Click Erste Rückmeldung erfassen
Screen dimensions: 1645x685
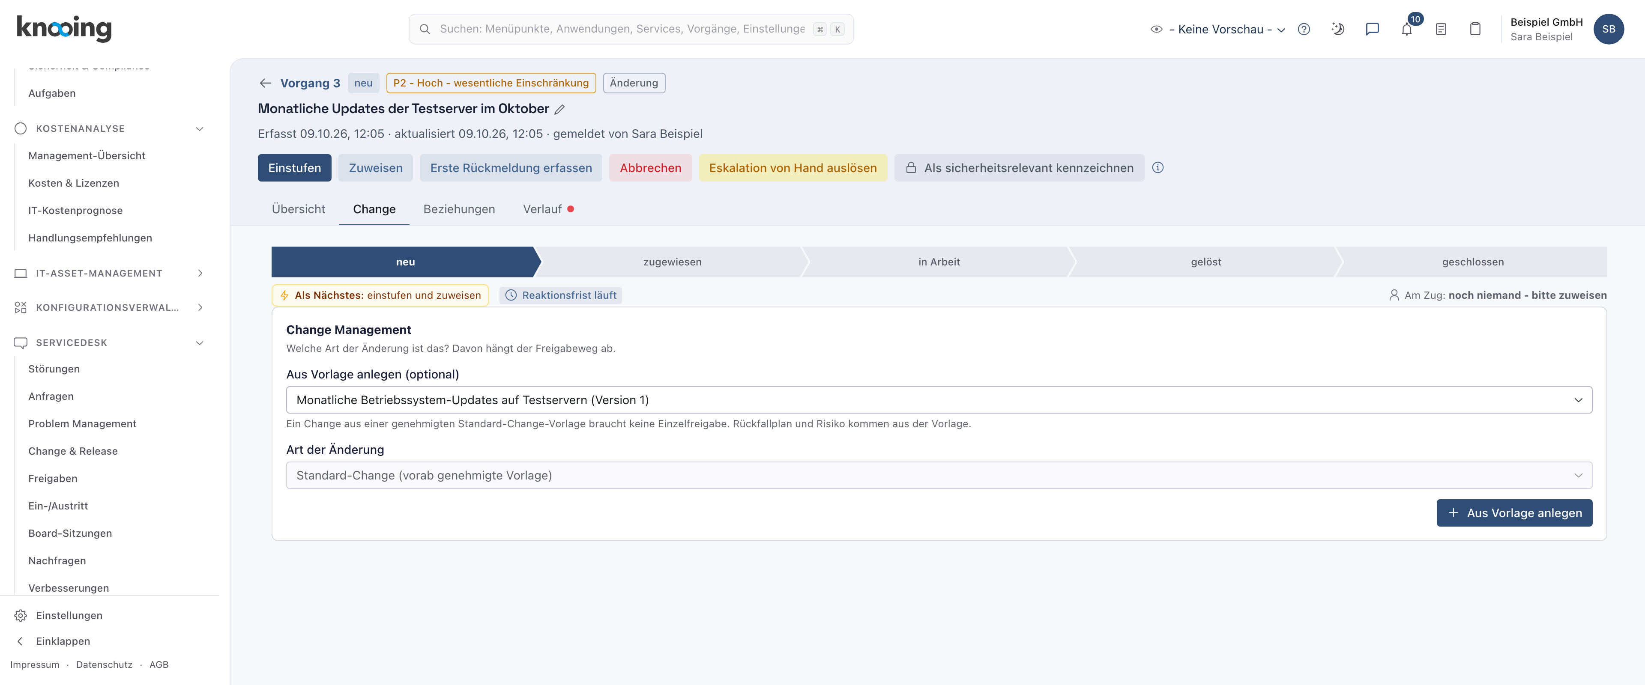point(511,168)
